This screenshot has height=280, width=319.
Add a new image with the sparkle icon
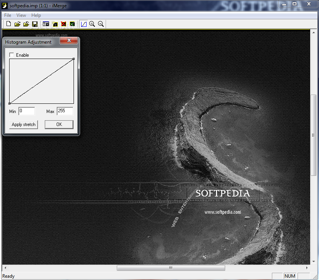coord(55,24)
